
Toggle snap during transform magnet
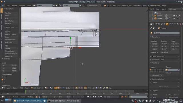click(x=94, y=88)
